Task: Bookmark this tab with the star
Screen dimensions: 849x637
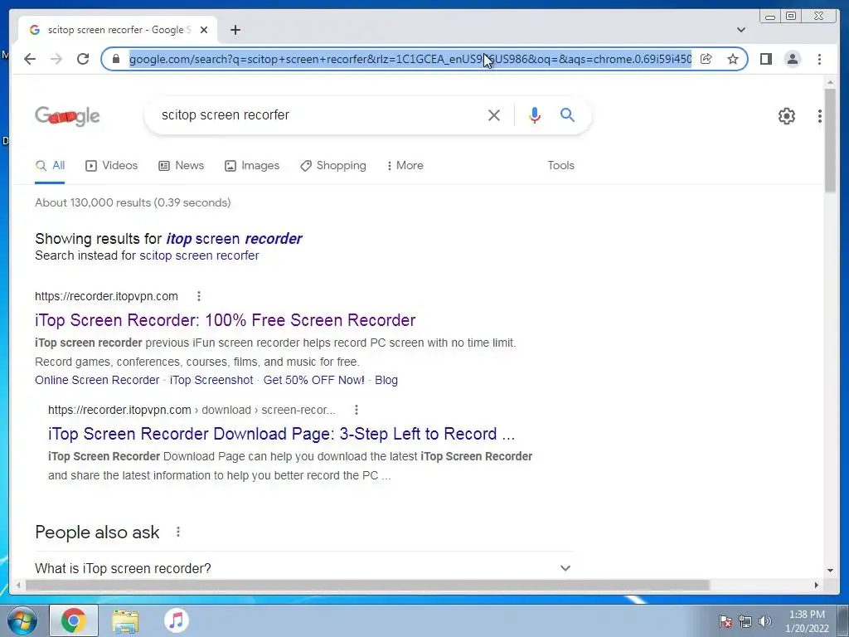Action: coord(733,59)
